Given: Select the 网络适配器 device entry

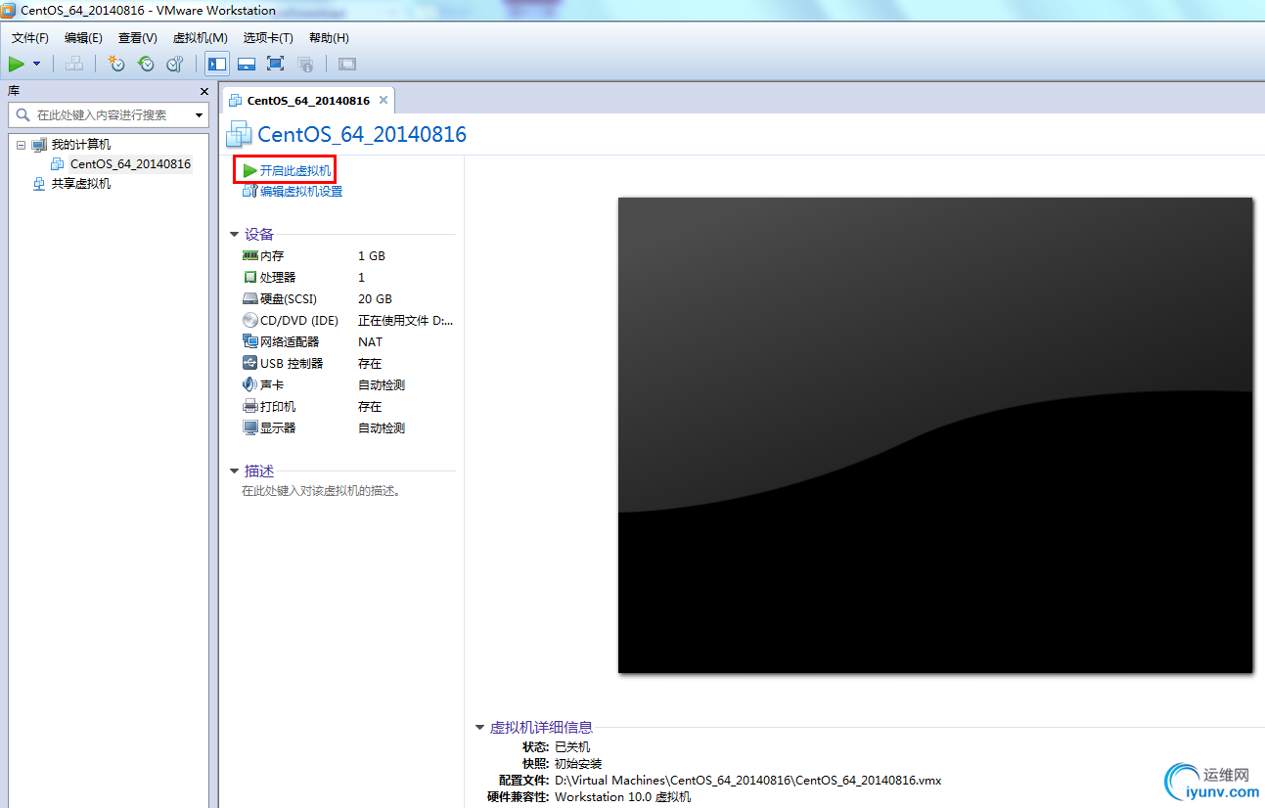Looking at the screenshot, I should (290, 342).
